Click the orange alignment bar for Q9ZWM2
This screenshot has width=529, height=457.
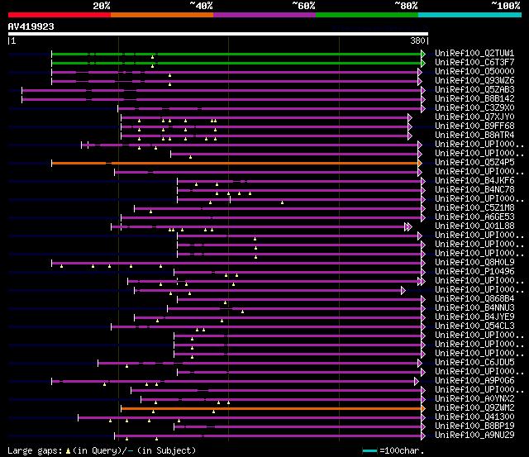pos(271,408)
